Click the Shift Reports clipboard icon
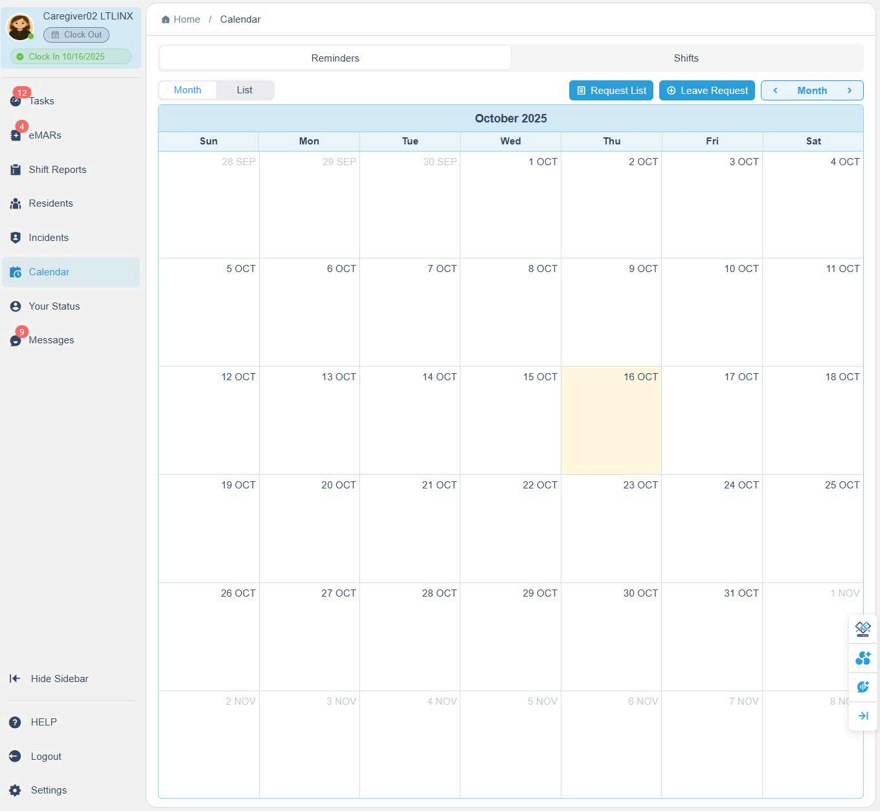 click(16, 170)
